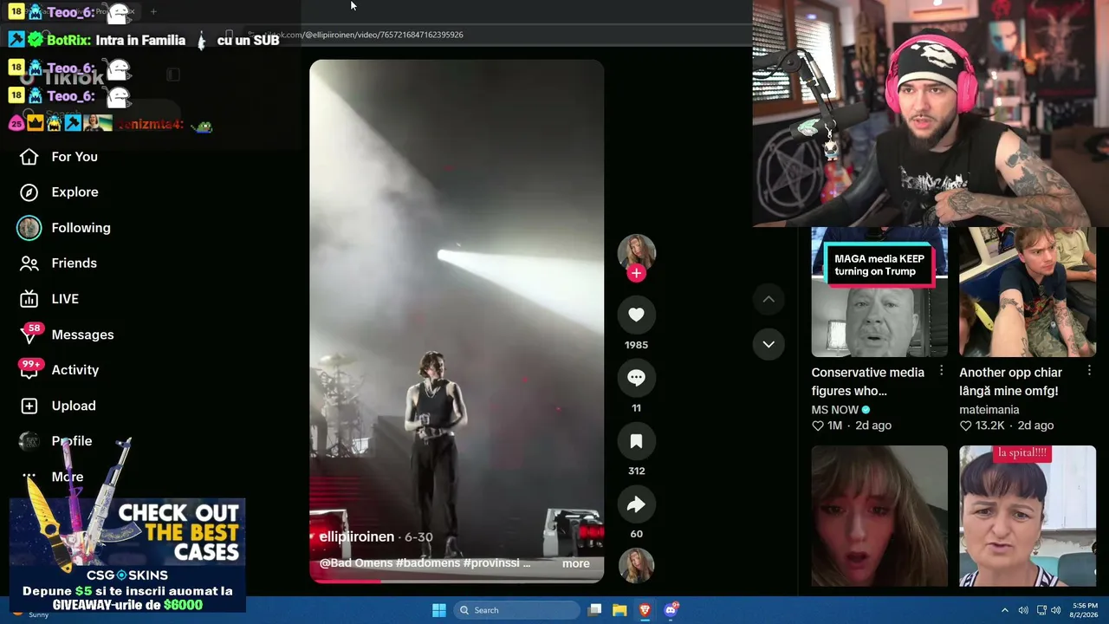
Task: Click the @Bad Omens mention in caption
Action: 356,563
